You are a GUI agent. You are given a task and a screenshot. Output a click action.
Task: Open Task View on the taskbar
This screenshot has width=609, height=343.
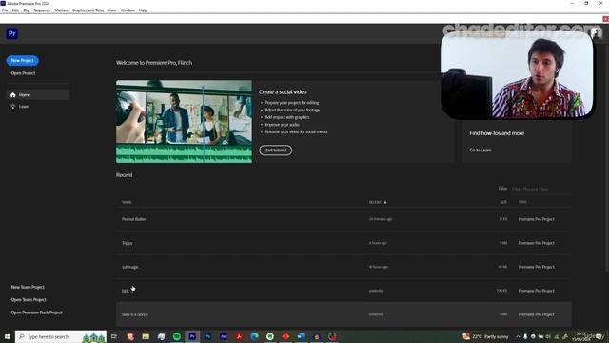click(114, 336)
